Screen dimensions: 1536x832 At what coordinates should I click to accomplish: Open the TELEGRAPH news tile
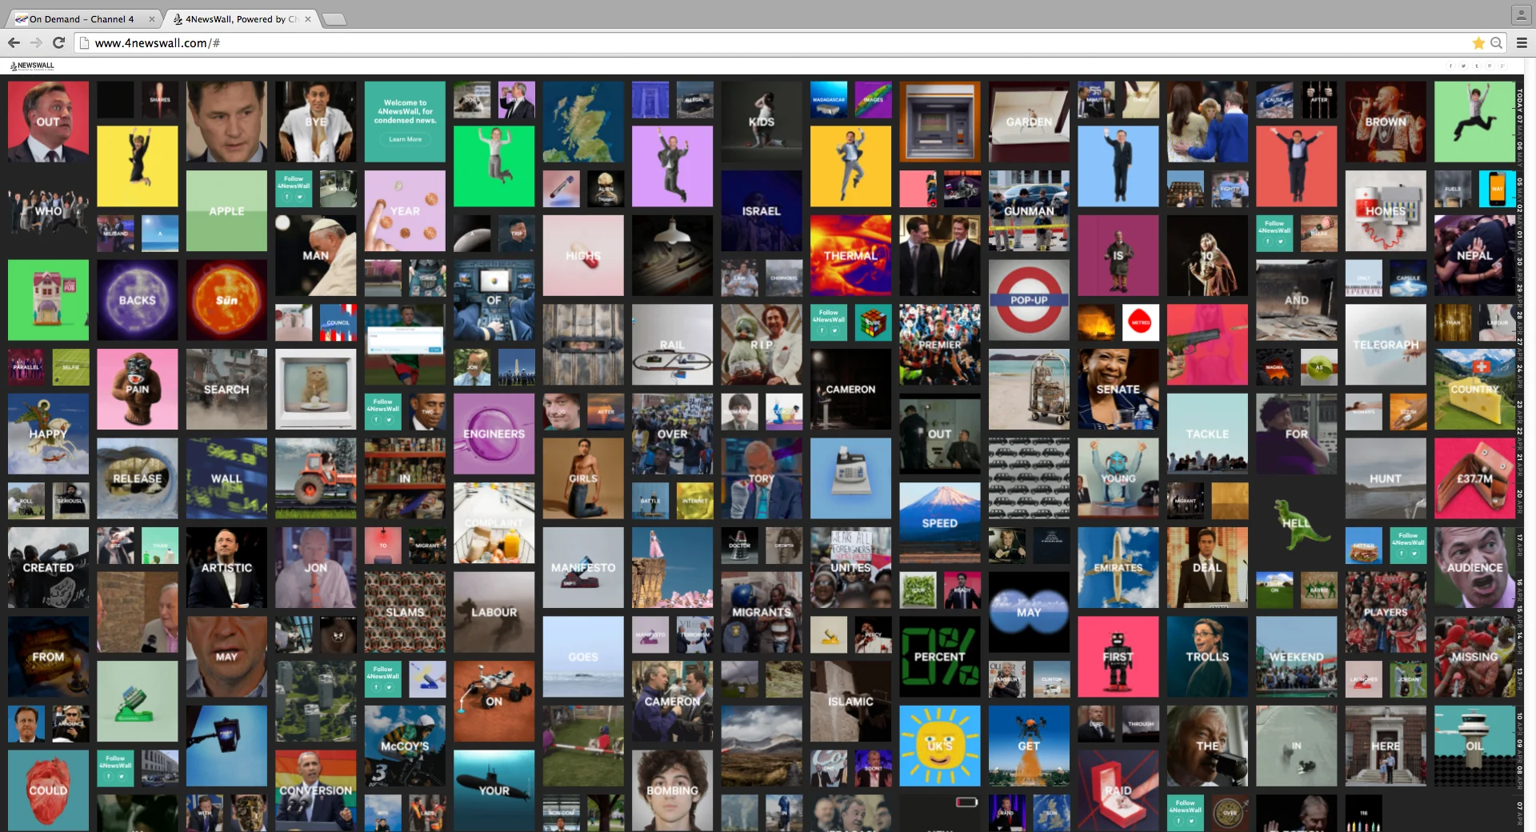point(1386,344)
